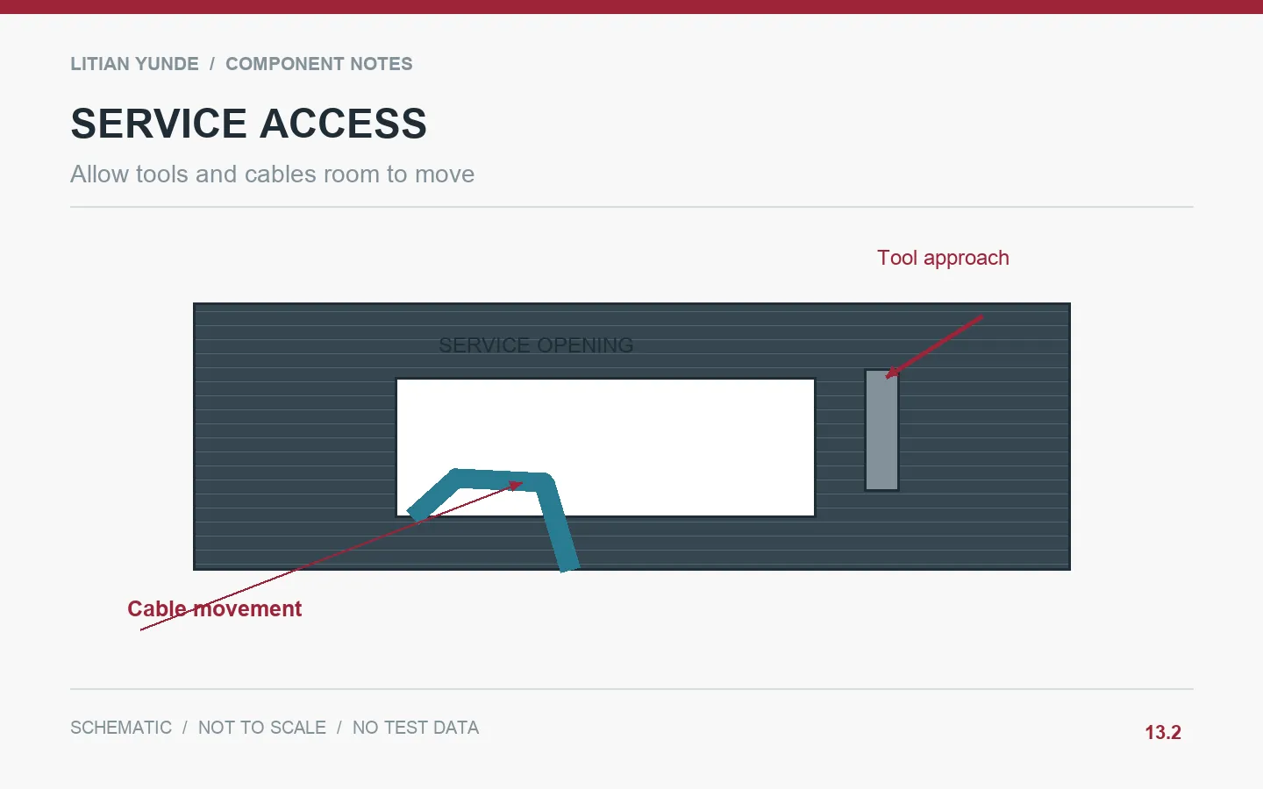Click the "NOT TO SCALE" footer text
Screen dimensions: 1263x789
coord(262,728)
